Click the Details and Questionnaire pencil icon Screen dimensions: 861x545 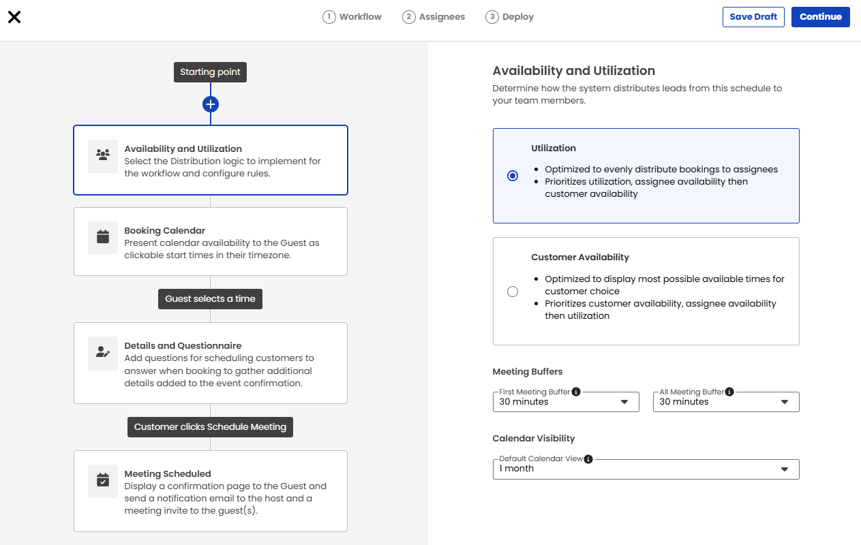(x=103, y=352)
